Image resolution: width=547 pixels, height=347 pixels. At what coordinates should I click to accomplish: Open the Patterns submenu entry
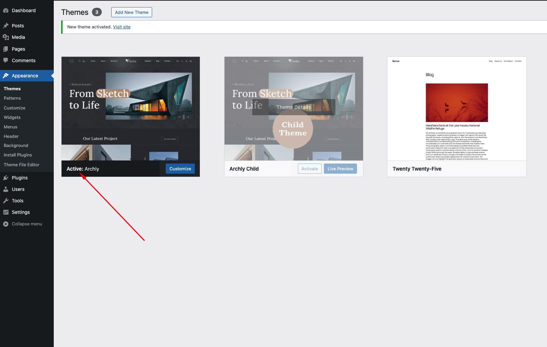click(12, 98)
